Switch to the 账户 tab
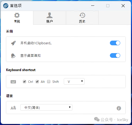This screenshot has height=125, width=132. (49, 18)
